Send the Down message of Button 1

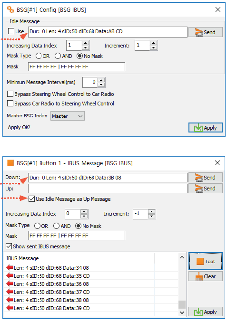click(x=205, y=178)
